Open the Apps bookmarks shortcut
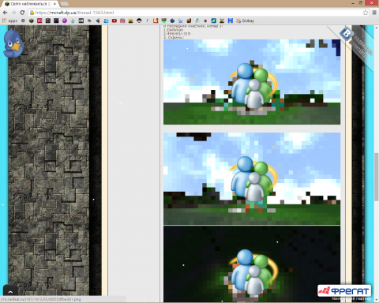 point(9,21)
